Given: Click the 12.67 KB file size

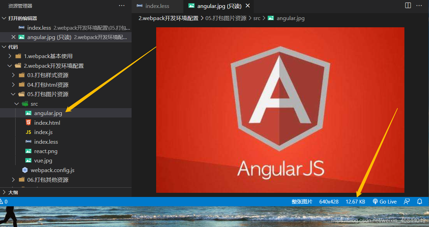Looking at the screenshot, I should [355, 201].
